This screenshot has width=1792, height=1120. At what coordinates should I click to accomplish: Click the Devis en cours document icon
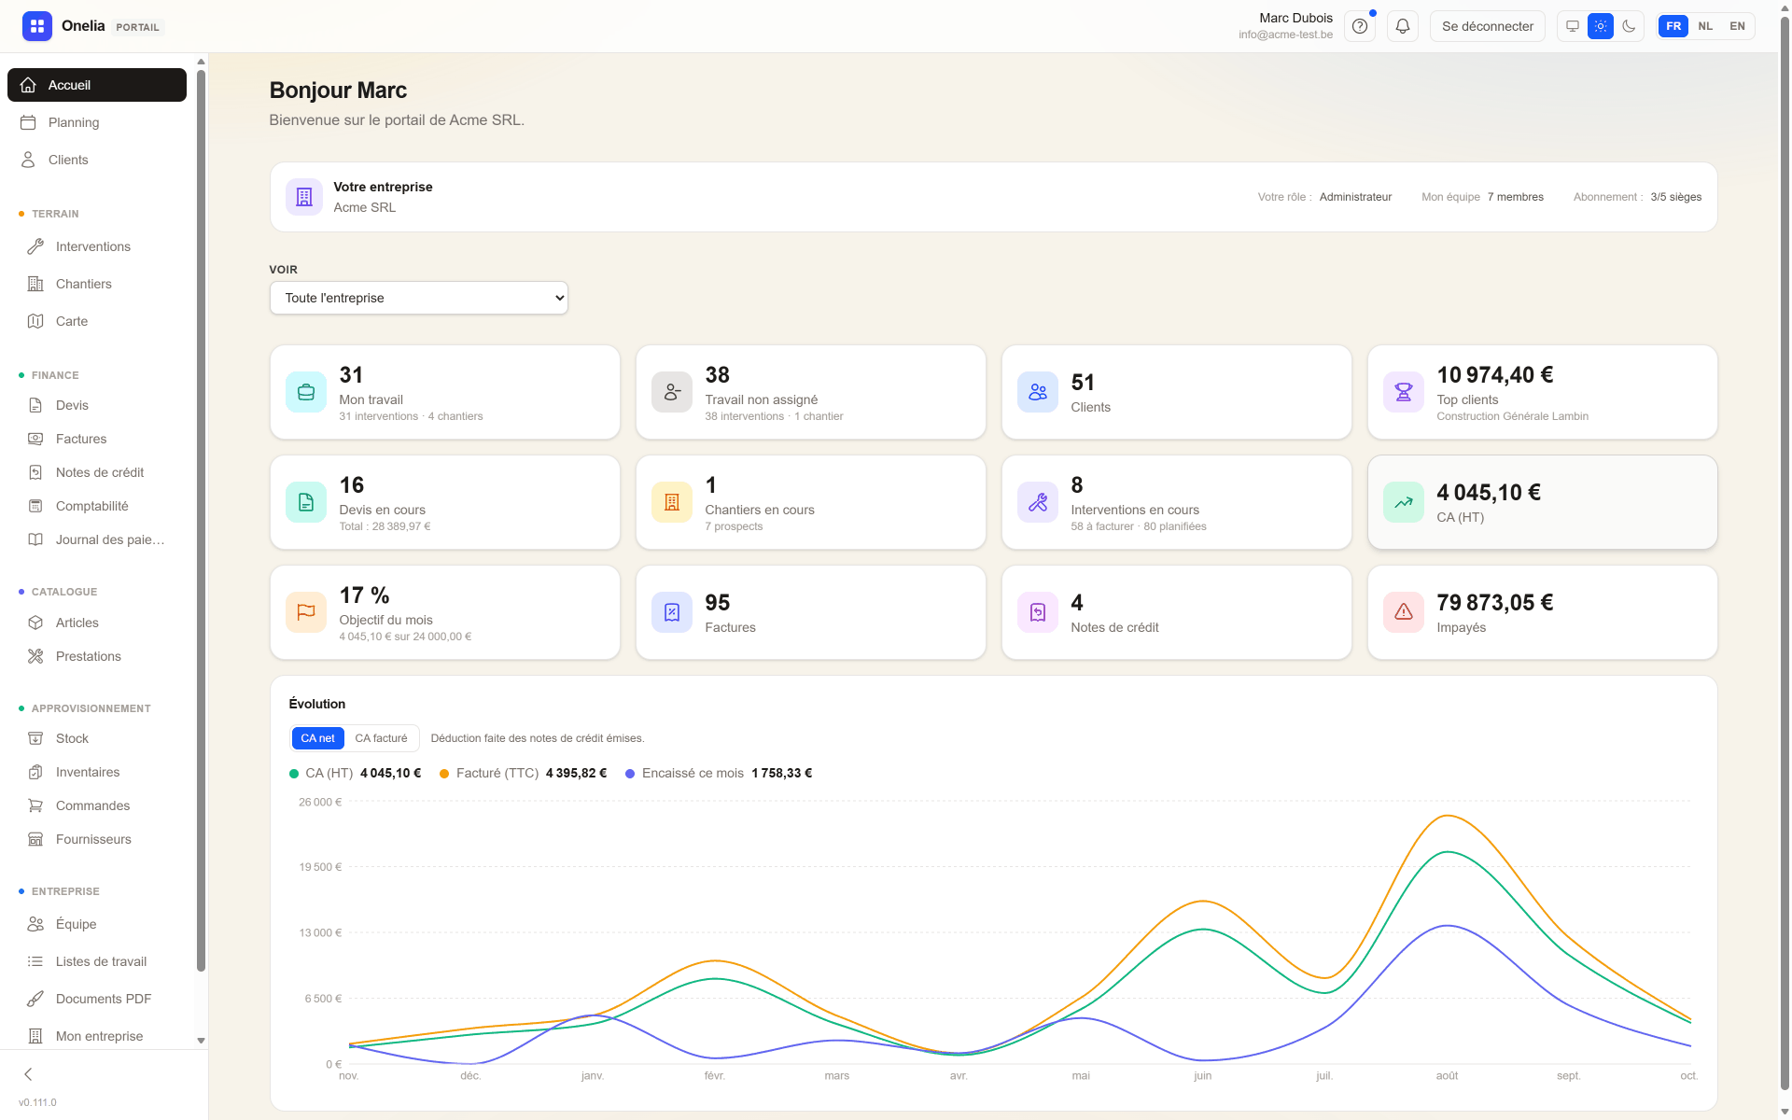click(x=306, y=502)
